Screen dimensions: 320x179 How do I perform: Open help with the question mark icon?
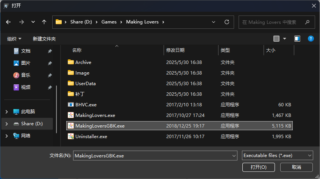[311, 39]
